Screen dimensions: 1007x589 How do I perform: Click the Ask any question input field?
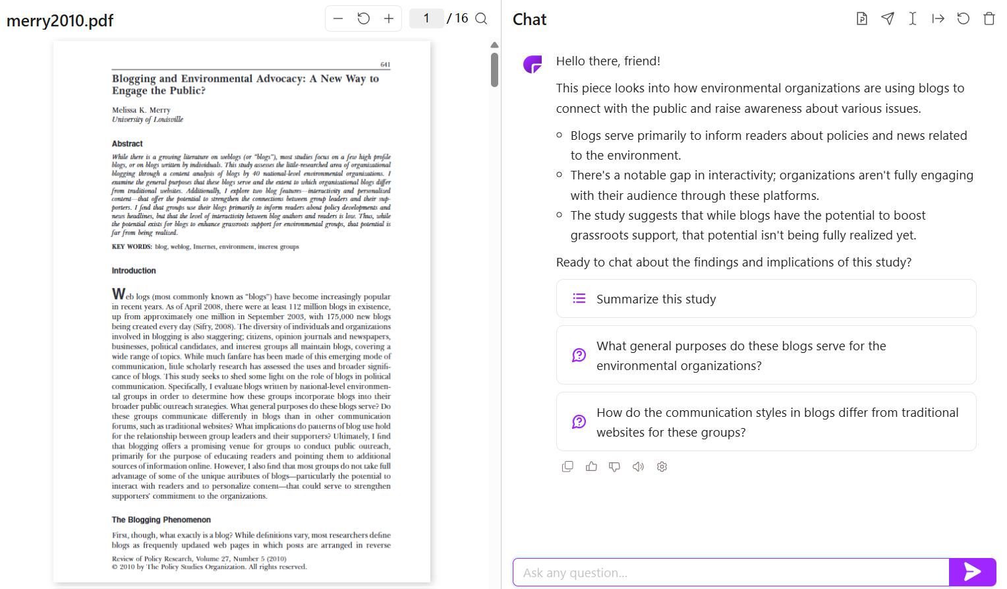[730, 572]
